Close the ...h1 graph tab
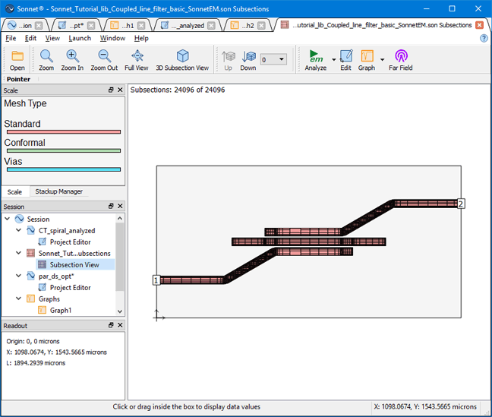This screenshot has height=417, width=492. tap(141, 25)
